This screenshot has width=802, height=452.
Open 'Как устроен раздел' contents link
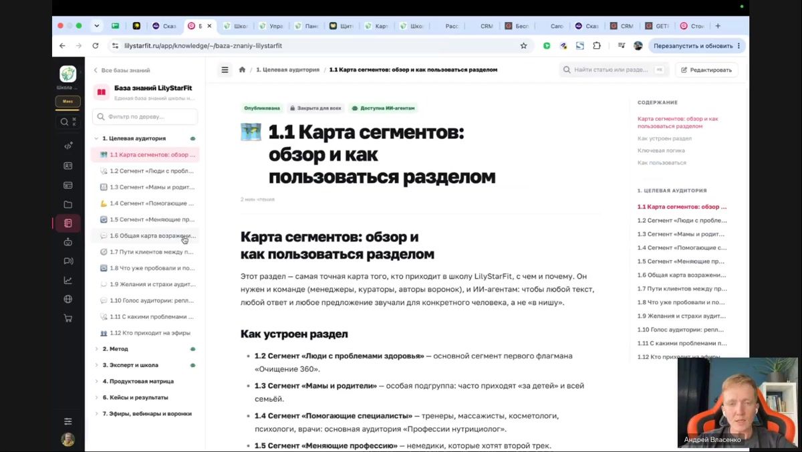click(x=664, y=138)
